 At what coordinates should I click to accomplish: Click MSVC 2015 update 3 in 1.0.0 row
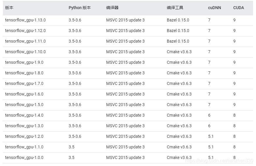(125, 158)
